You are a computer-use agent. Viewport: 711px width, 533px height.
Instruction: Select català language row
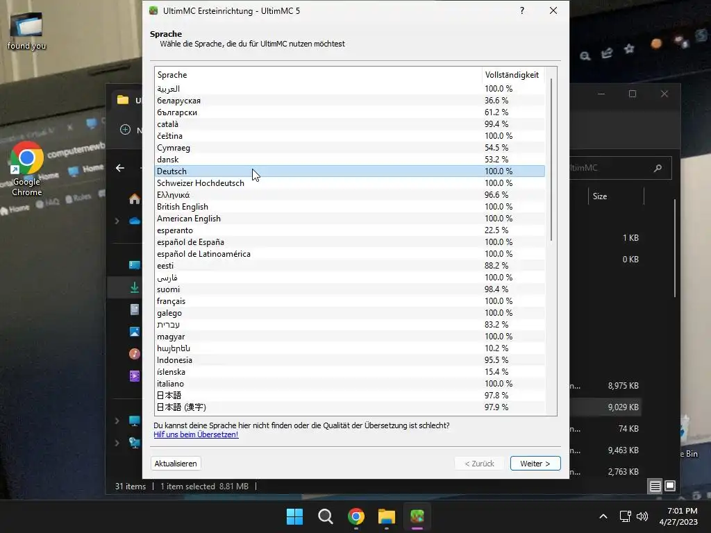350,124
